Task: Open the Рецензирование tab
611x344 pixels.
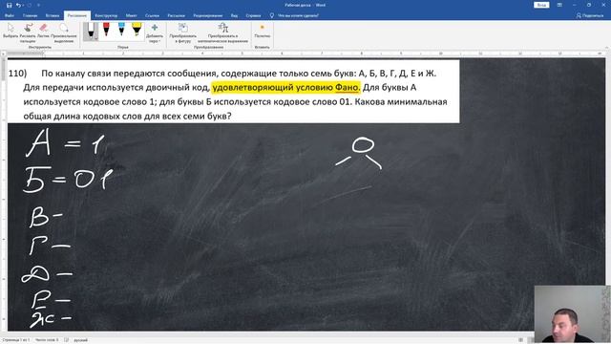Action: 208,15
